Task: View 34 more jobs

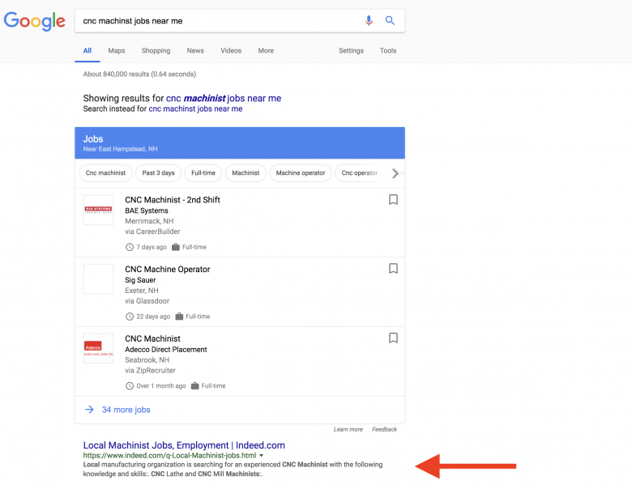Action: (126, 410)
